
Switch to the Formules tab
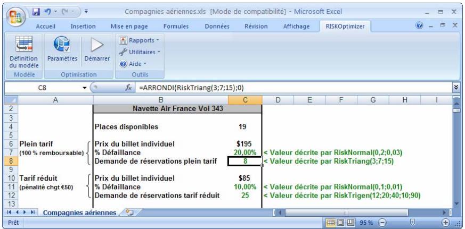click(176, 27)
